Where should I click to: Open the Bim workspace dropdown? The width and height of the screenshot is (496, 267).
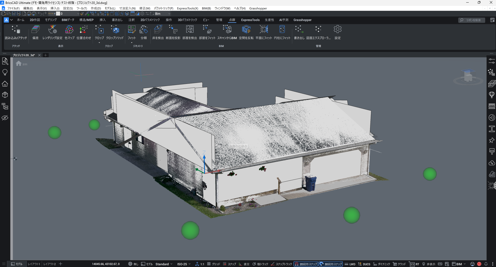(x=169, y=14)
